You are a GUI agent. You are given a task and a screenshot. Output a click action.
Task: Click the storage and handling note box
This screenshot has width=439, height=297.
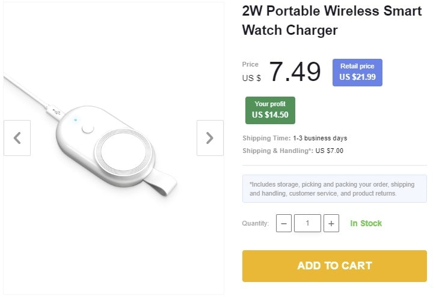(334, 189)
